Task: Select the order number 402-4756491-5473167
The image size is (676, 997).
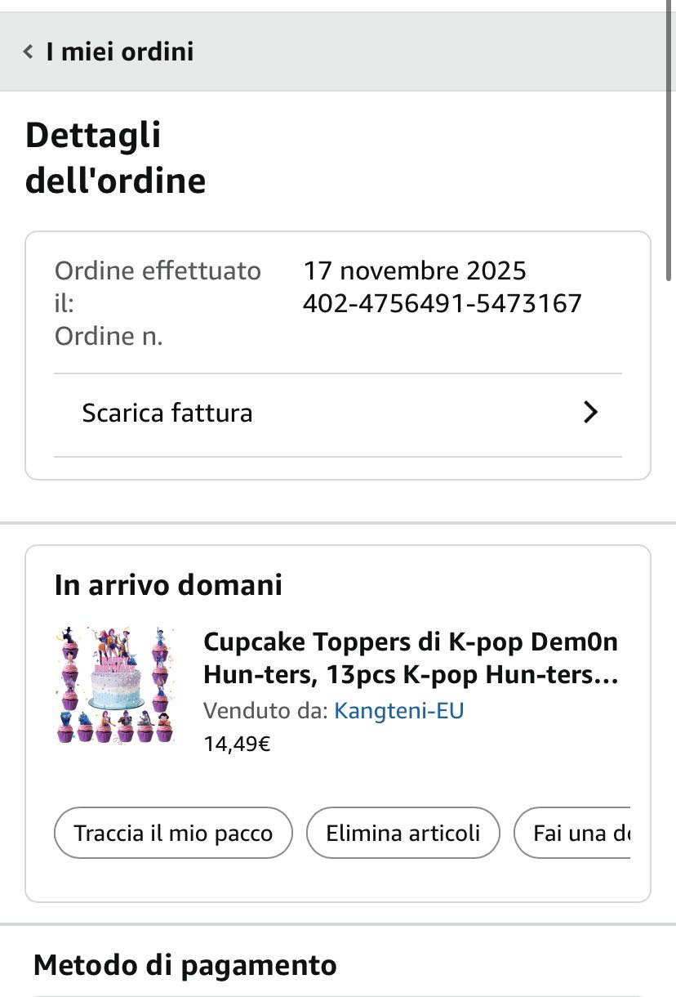Action: 442,304
